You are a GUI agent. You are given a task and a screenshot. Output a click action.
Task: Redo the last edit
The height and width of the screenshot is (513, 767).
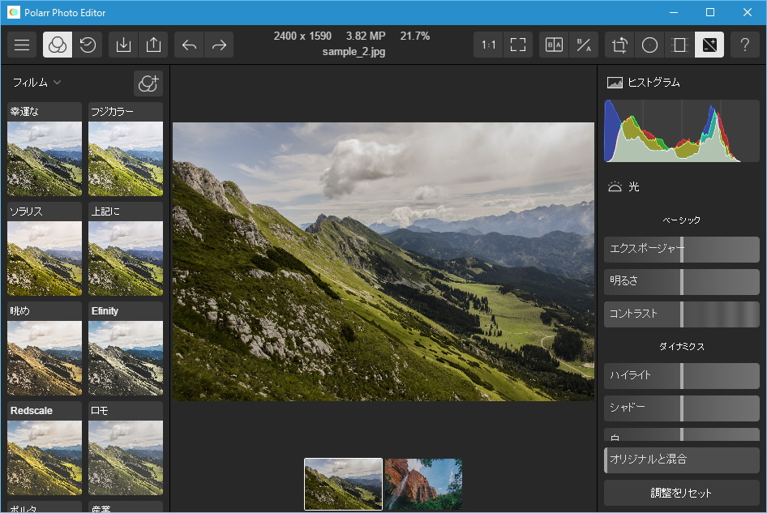[x=219, y=45]
